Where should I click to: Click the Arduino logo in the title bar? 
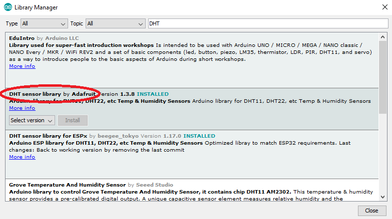8,7
